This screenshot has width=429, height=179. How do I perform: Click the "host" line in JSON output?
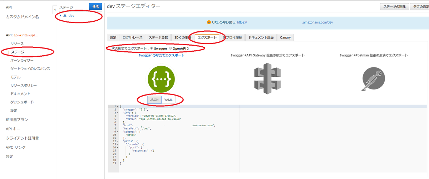(169, 126)
